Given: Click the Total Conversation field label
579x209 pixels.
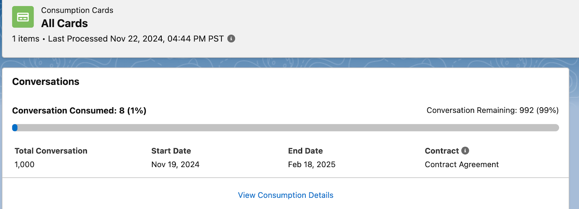Looking at the screenshot, I should tap(51, 151).
